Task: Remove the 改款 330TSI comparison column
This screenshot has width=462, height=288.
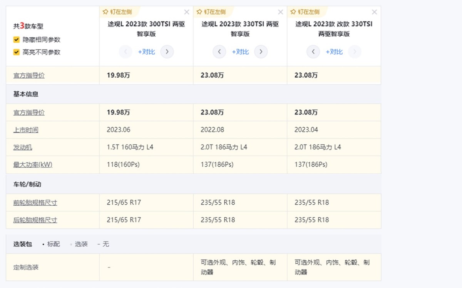Action: 374,12
